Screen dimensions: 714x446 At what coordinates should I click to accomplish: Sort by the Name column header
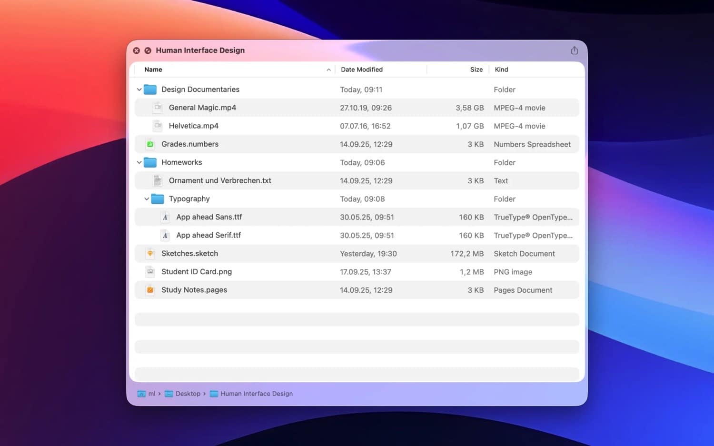153,69
